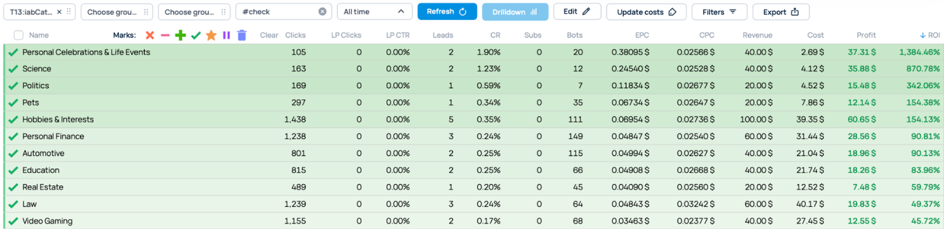
Task: Open the first Choose group dropdown
Action: pyautogui.click(x=117, y=12)
